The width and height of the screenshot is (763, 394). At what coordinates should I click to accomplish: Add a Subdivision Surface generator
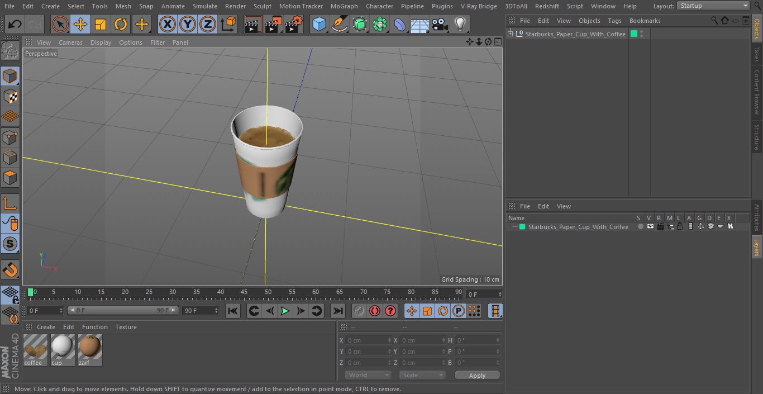tap(360, 24)
